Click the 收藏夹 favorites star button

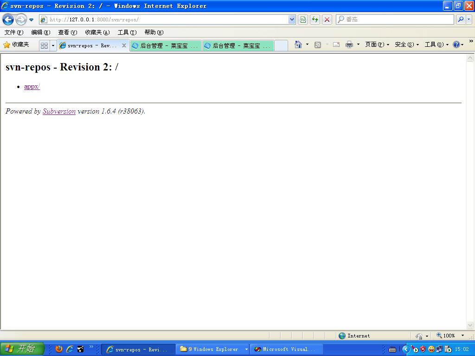tap(16, 45)
